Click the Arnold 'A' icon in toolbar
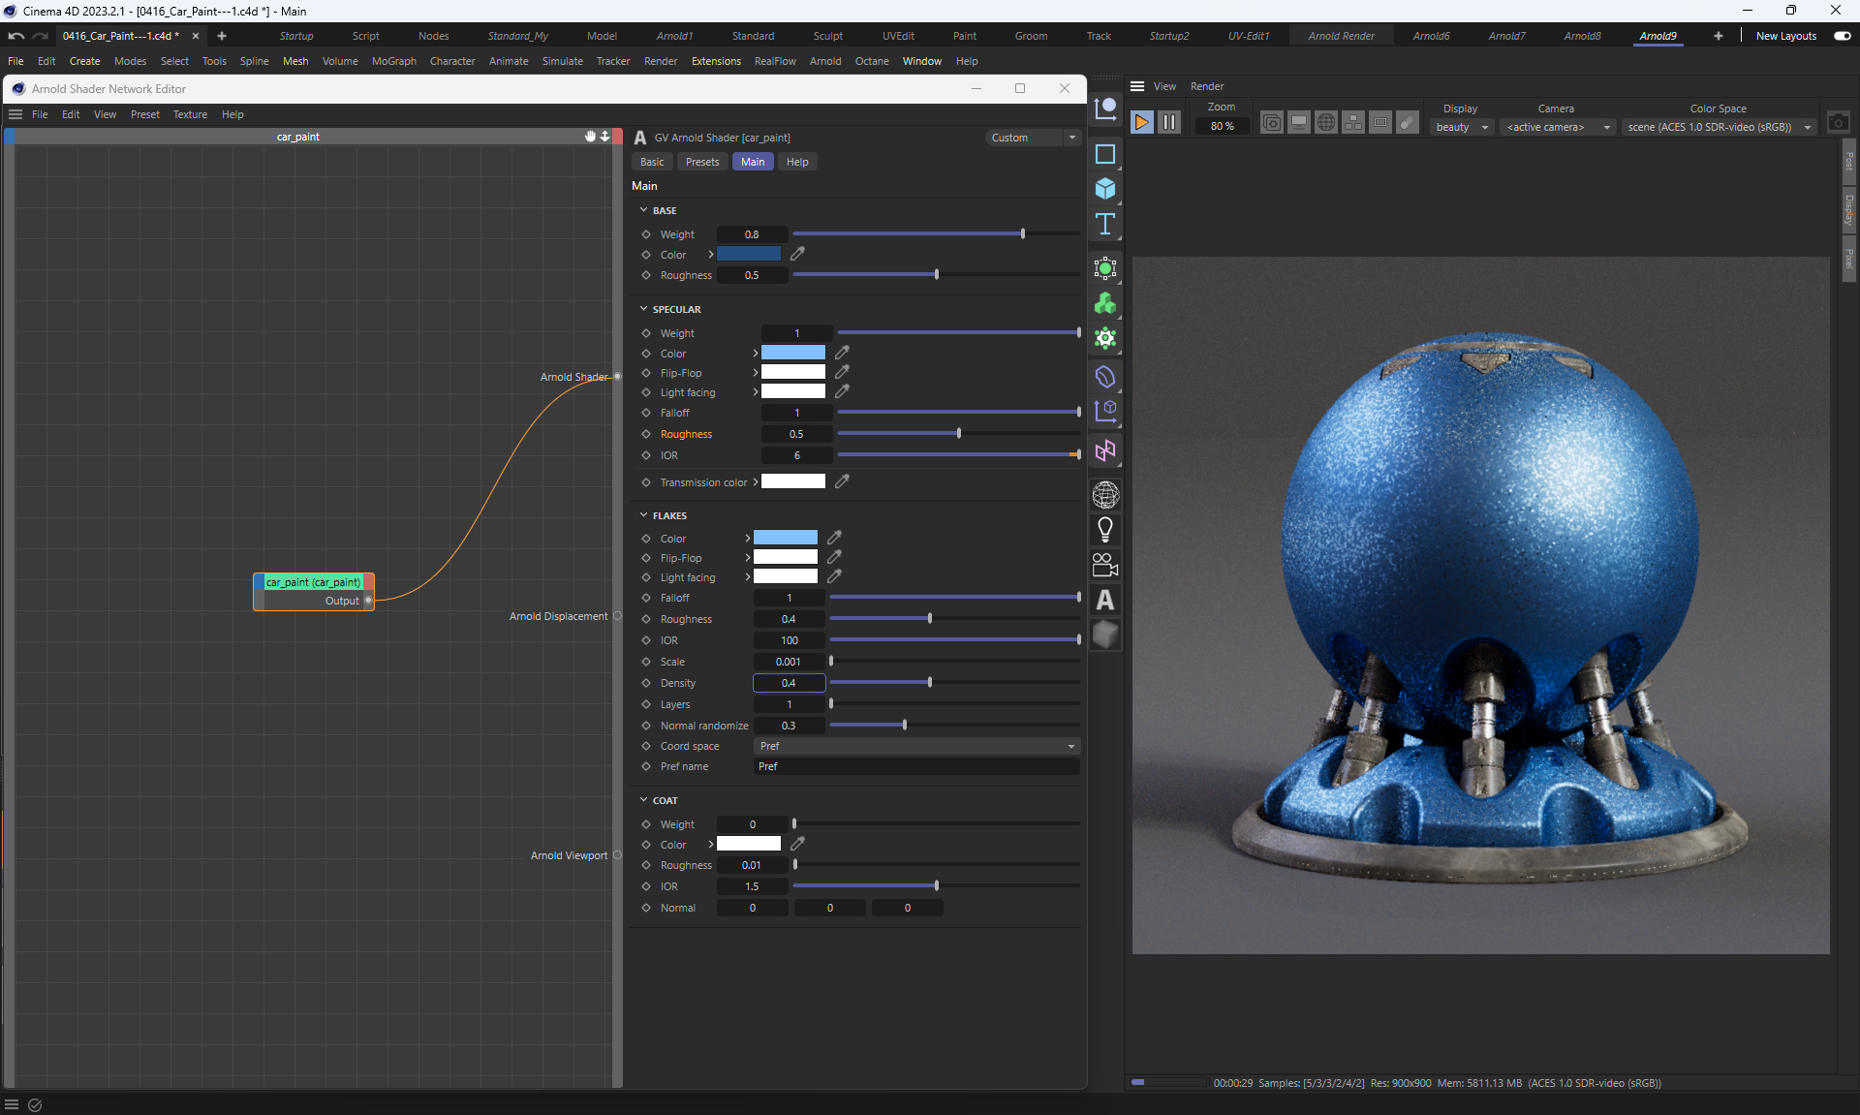1860x1115 pixels. point(1104,601)
